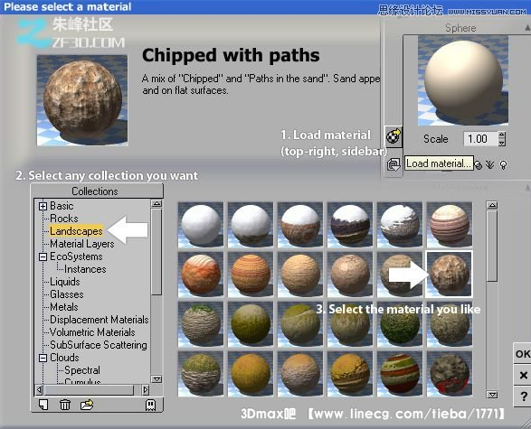Pick the dark green mossy sphere thumbnail
This screenshot has height=429, width=531.
[400, 324]
